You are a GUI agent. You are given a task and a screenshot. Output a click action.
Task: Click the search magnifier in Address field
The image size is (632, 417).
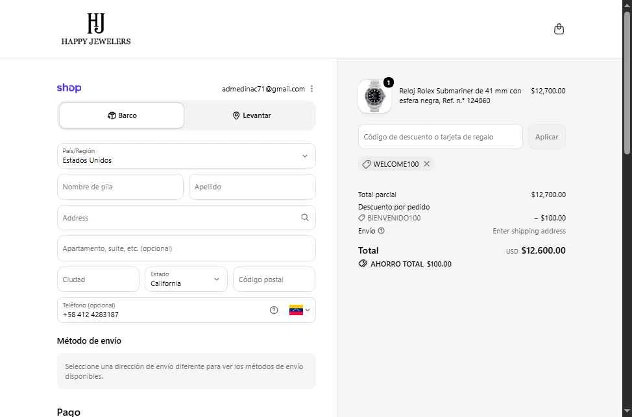(x=305, y=217)
